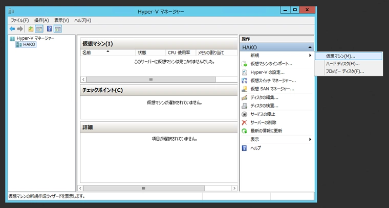Image resolution: width=389 pixels, height=208 pixels.
Task: Click the 仮想 SAN マネージャー icon
Action: (244, 89)
